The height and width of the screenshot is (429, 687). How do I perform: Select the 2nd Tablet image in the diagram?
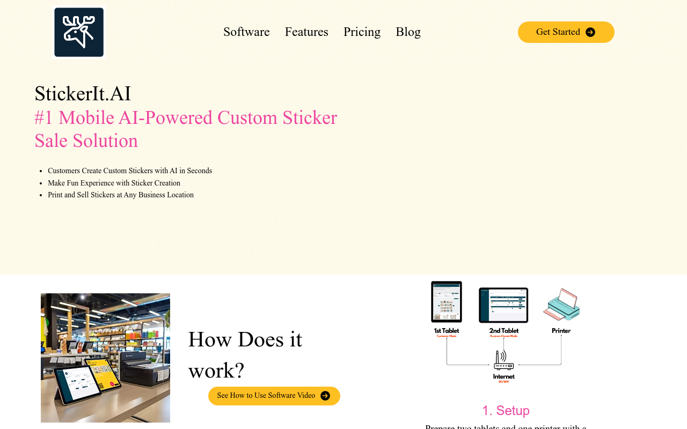503,305
